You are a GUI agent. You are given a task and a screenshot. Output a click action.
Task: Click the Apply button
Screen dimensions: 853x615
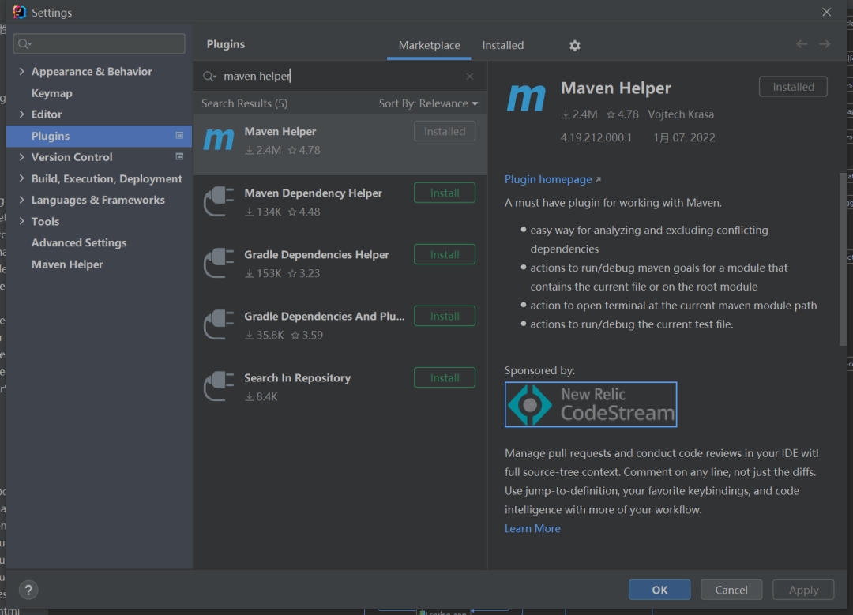[803, 590]
